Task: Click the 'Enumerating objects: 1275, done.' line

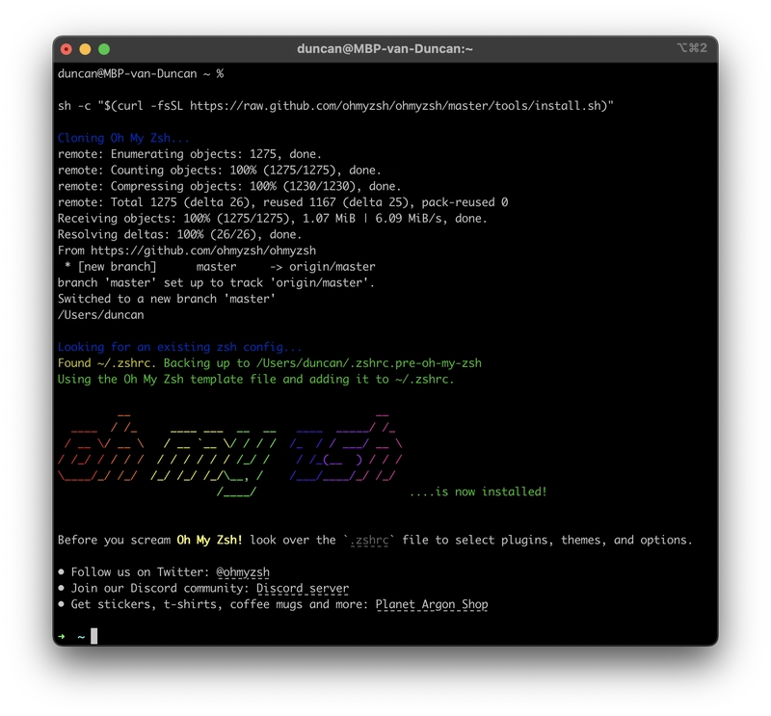Action: [189, 154]
